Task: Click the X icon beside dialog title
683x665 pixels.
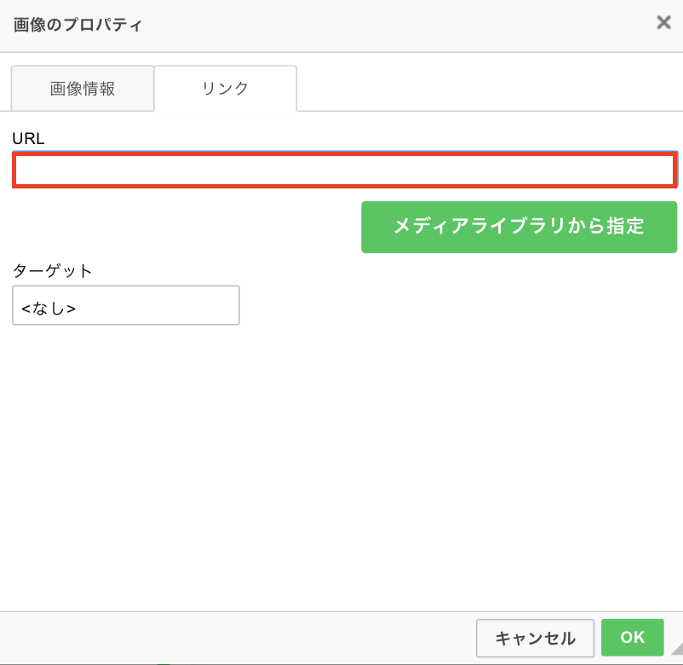Action: [663, 23]
